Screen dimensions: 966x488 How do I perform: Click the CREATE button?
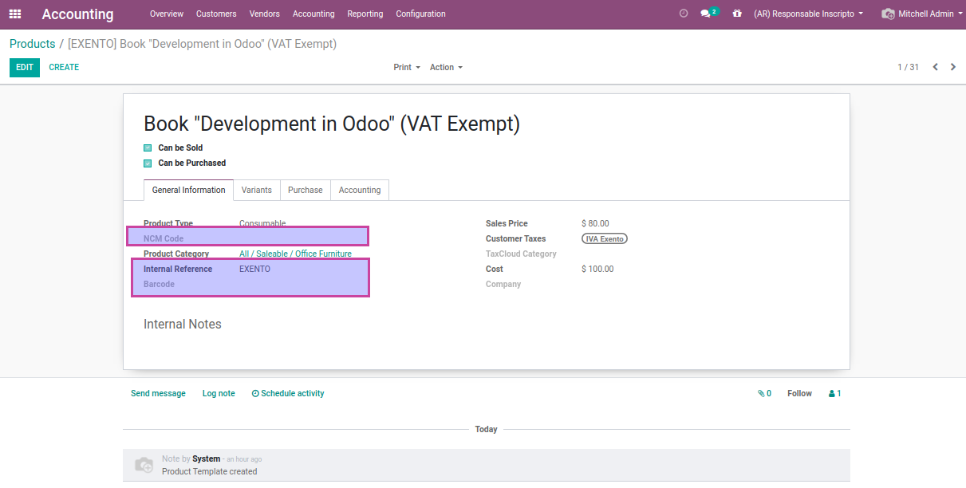(x=64, y=67)
